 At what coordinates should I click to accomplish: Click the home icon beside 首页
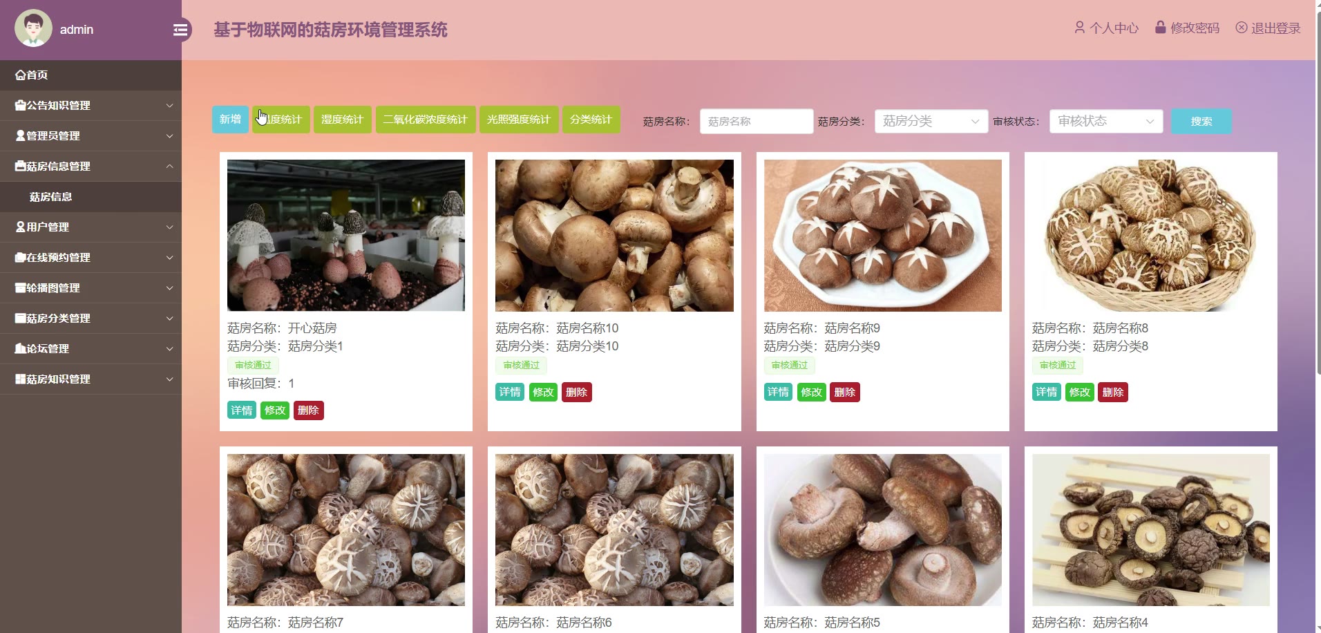[20, 75]
